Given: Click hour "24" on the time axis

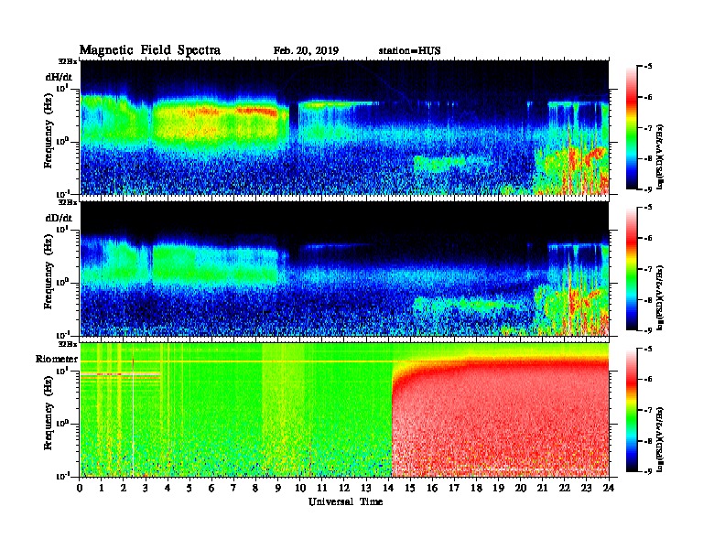Looking at the screenshot, I should 609,488.
